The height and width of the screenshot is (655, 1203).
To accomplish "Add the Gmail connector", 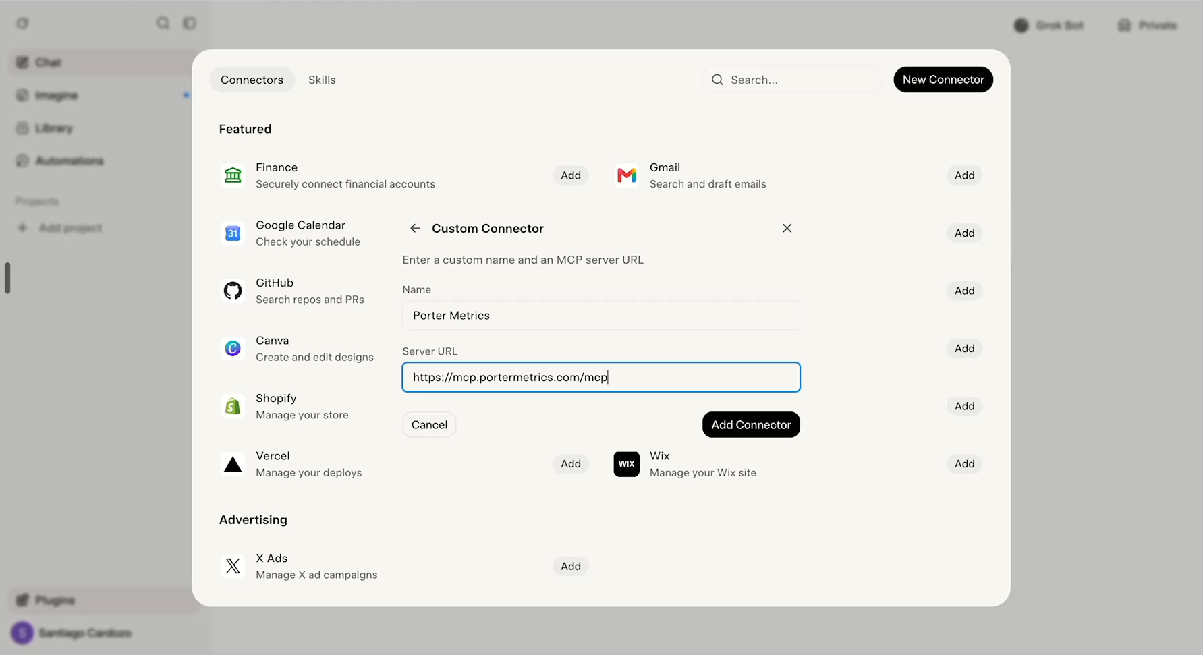I will click(965, 175).
